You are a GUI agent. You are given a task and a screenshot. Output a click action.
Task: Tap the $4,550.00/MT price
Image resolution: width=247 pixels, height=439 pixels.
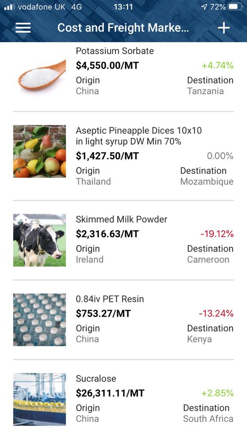(107, 66)
